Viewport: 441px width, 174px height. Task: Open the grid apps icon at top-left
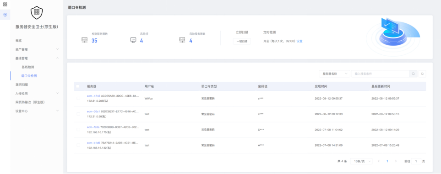pyautogui.click(x=5, y=5)
